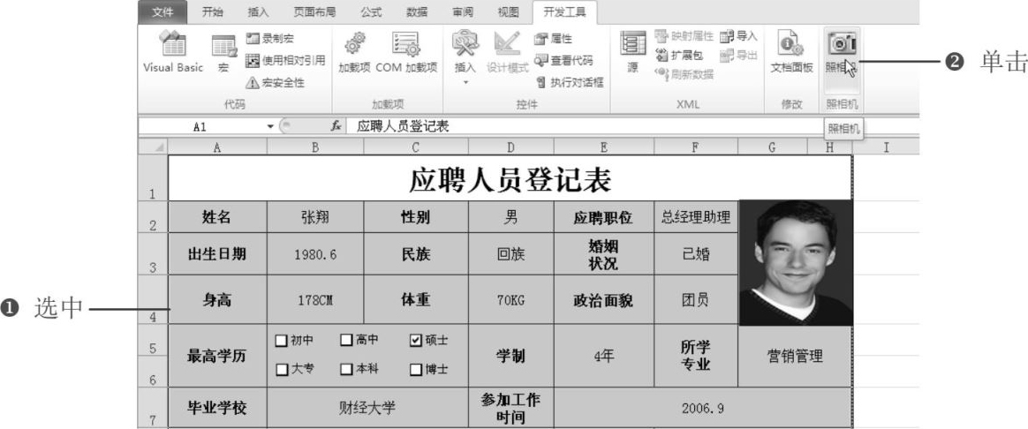The width and height of the screenshot is (1028, 429).
Task: Switch to the 视图 tab
Action: click(x=508, y=11)
